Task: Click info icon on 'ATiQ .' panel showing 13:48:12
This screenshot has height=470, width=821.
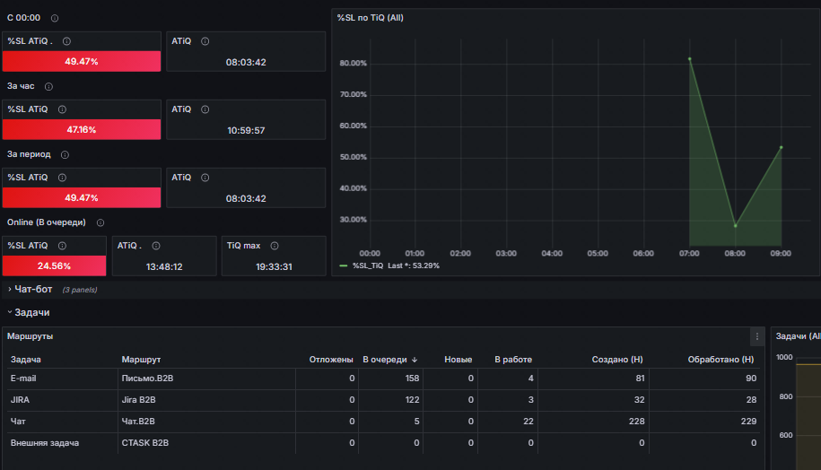Action: (156, 246)
